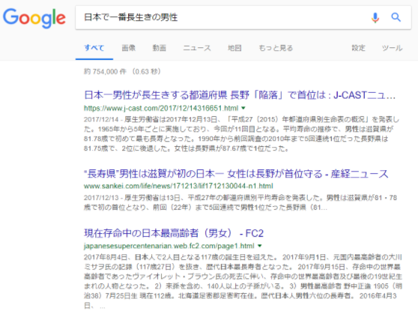Click the blue magnifier search button
Screen dimensions: 418x320
click(x=396, y=17)
